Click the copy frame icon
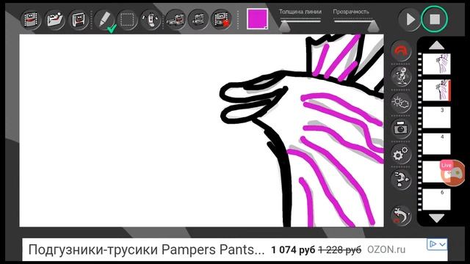470x264 pixels. click(175, 20)
